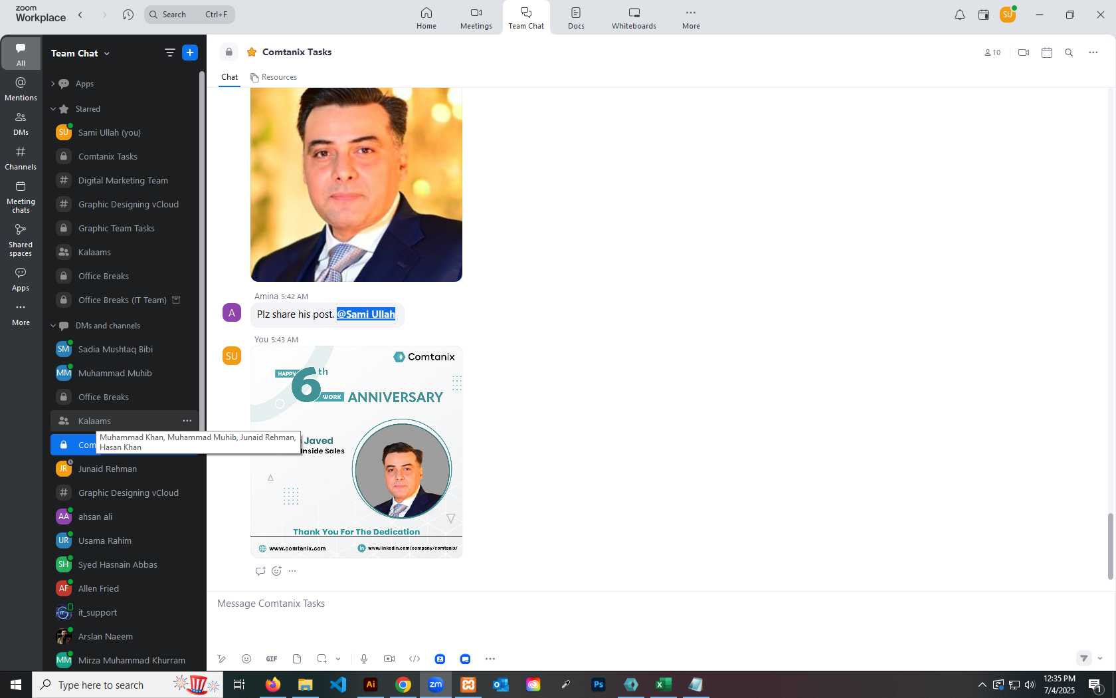Open Excel from the taskbar
This screenshot has width=1116, height=698.
(663, 685)
